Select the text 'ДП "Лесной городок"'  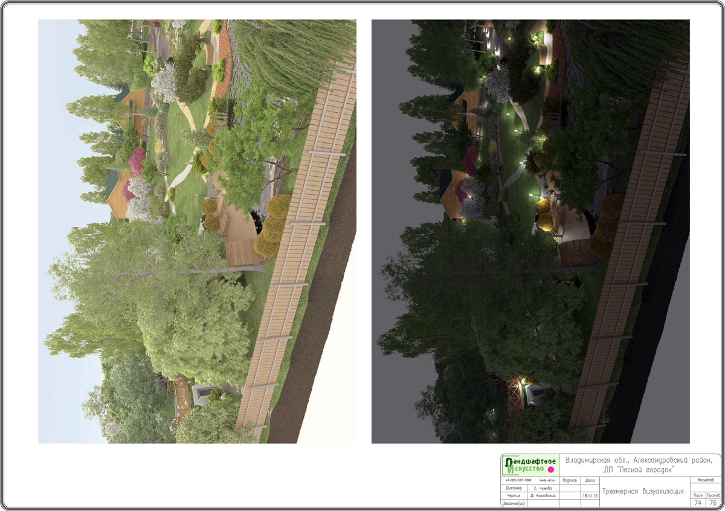coord(639,469)
